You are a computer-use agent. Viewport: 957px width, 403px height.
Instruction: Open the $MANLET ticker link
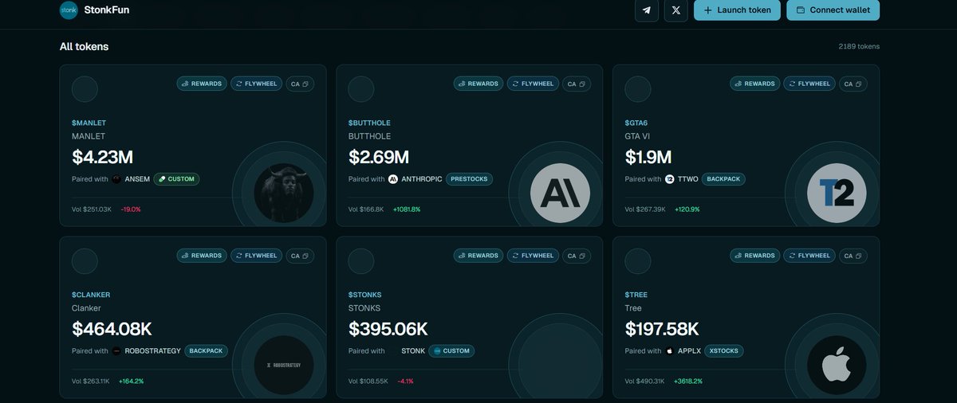(x=89, y=123)
